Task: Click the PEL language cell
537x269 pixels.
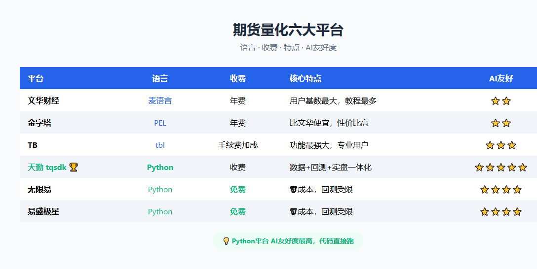Action: point(160,123)
